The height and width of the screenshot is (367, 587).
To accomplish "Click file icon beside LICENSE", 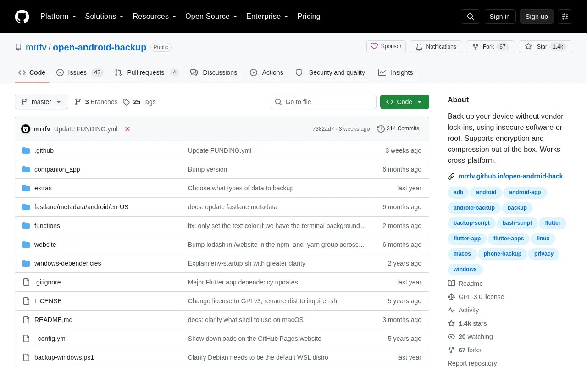I will click(x=26, y=301).
